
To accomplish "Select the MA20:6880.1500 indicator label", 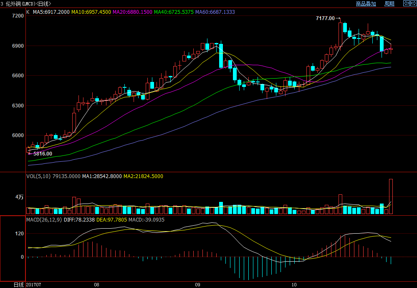I will coord(132,12).
